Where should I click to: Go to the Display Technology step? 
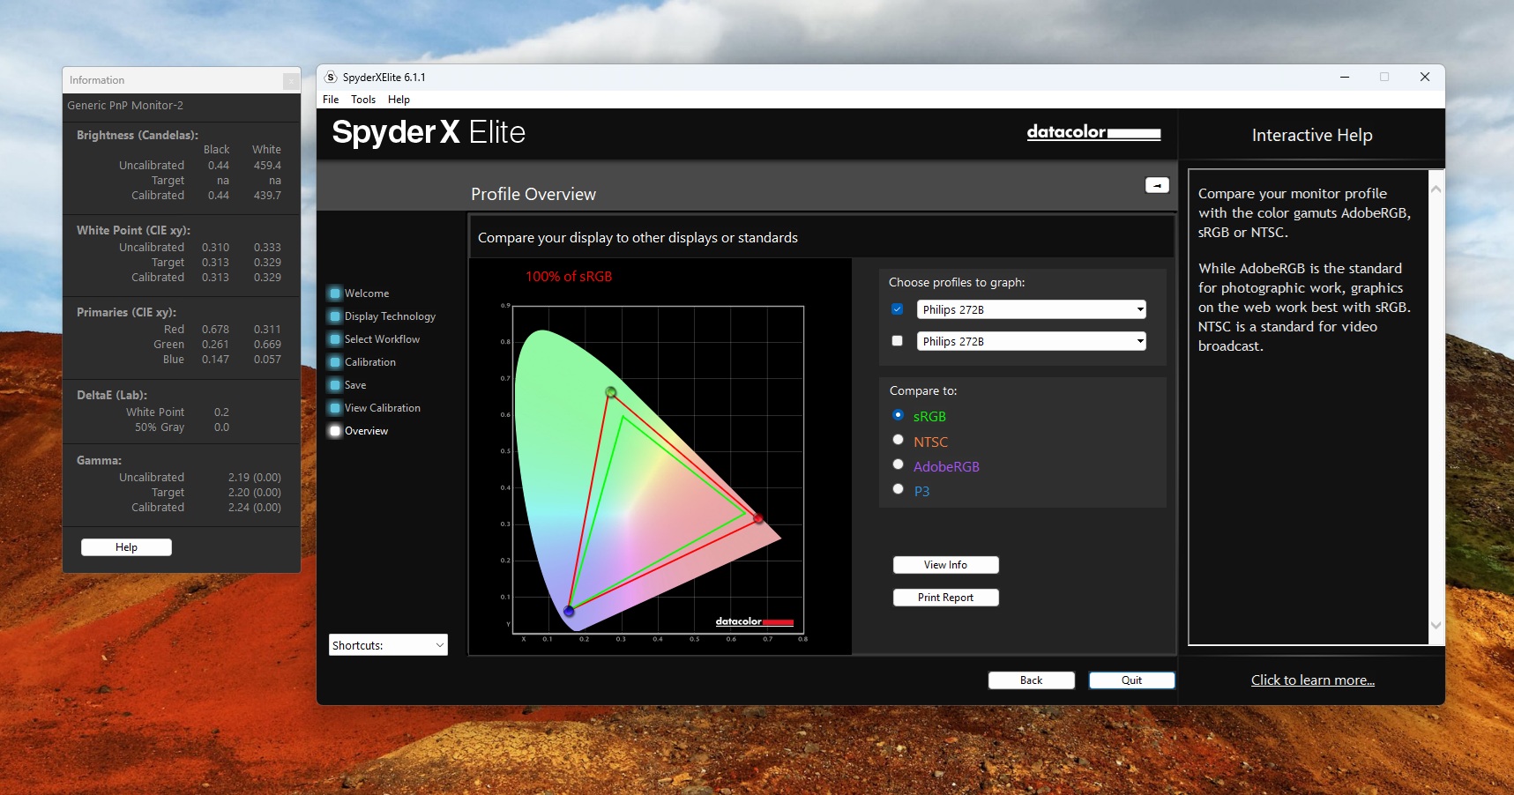pos(390,316)
